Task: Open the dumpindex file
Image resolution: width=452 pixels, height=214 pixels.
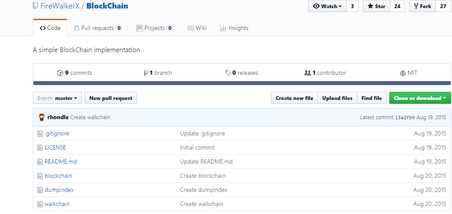Action: (59, 190)
